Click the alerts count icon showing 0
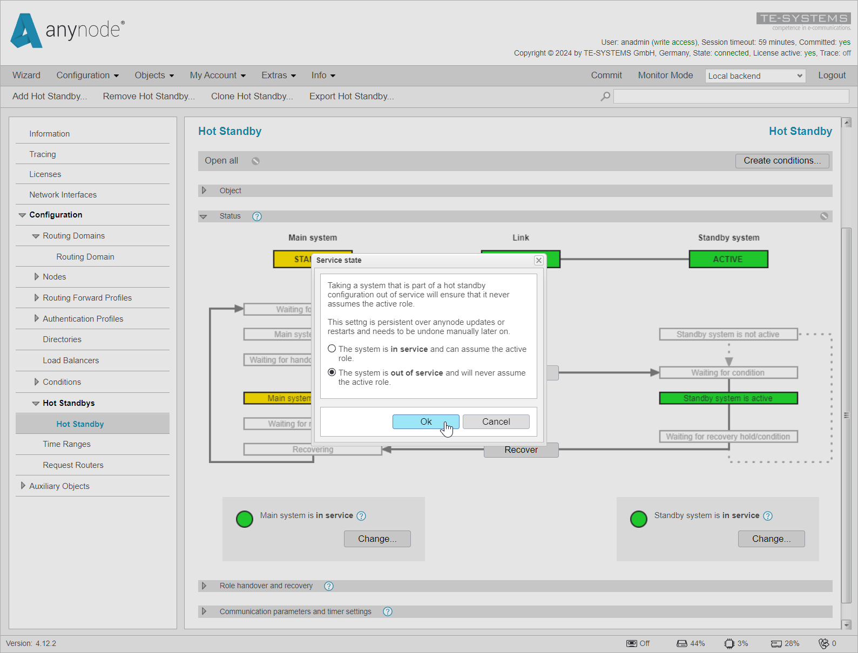Viewport: 858px width, 653px height. coord(823,643)
